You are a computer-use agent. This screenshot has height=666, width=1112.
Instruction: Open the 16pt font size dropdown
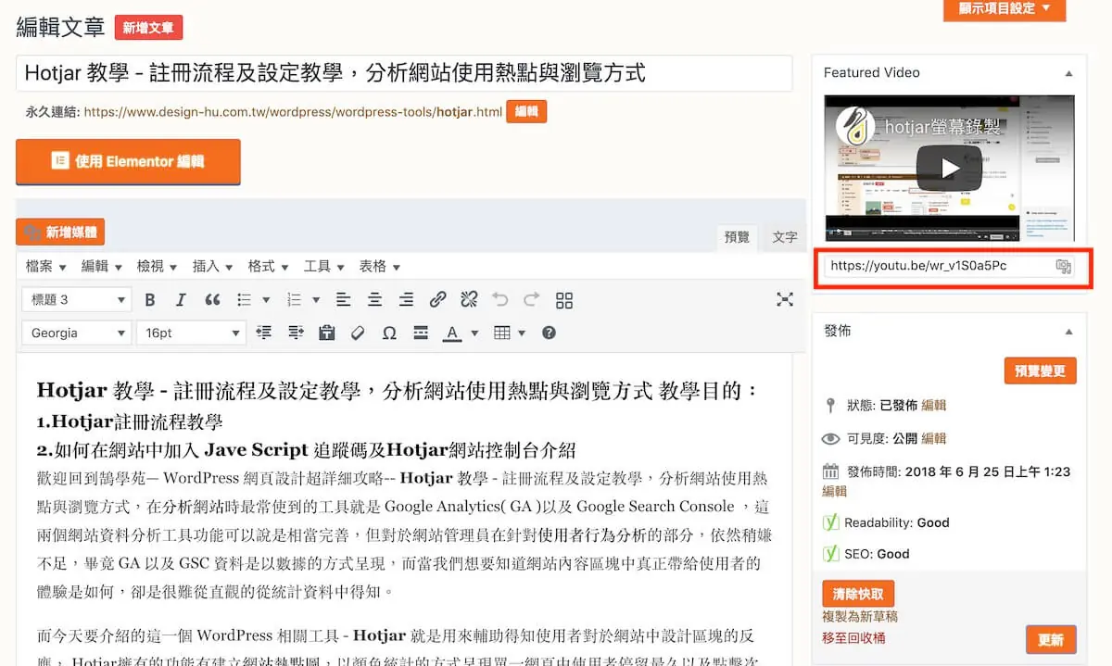[191, 333]
